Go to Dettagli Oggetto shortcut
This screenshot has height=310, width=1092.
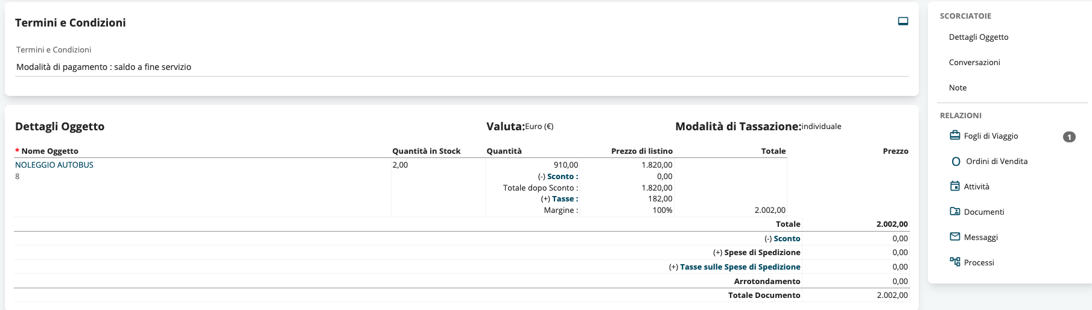(x=979, y=37)
